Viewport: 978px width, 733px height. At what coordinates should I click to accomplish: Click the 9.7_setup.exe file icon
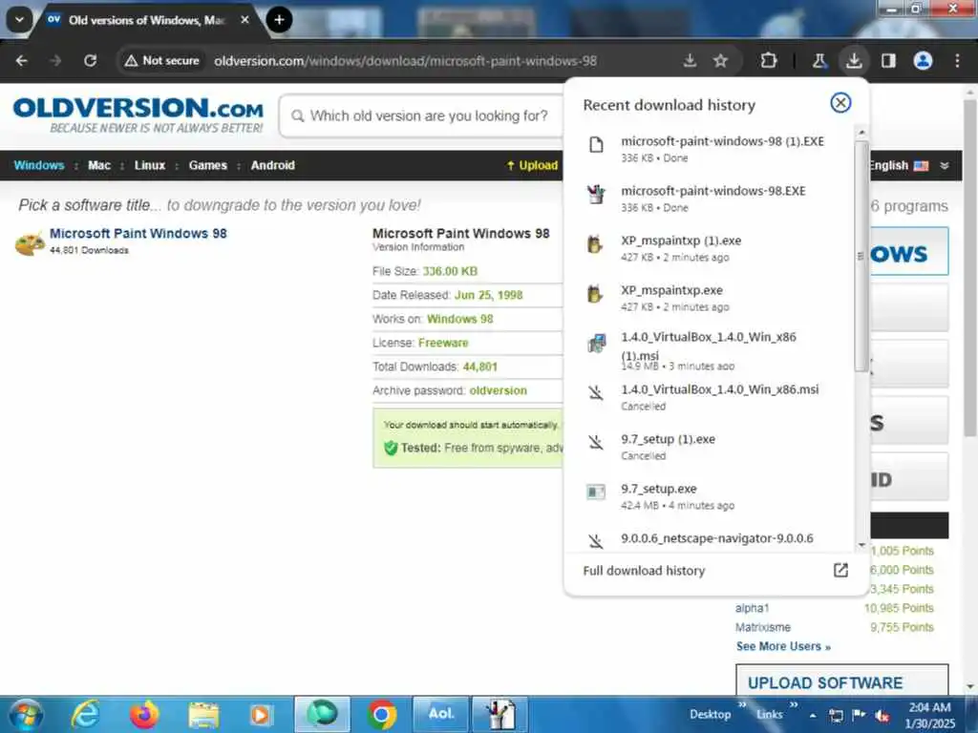point(596,492)
